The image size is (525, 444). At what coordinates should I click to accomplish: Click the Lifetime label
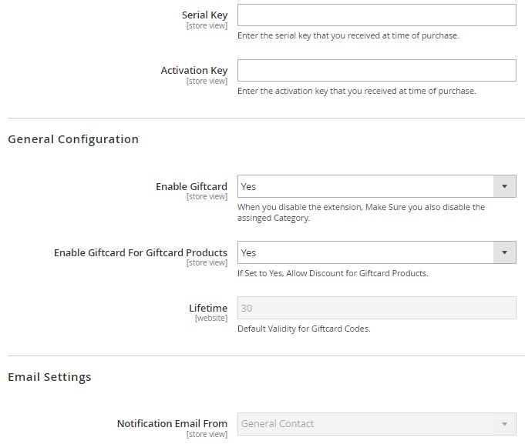[x=208, y=308]
